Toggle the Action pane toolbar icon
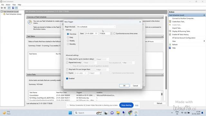The height and width of the screenshot is (116, 206). [16, 8]
